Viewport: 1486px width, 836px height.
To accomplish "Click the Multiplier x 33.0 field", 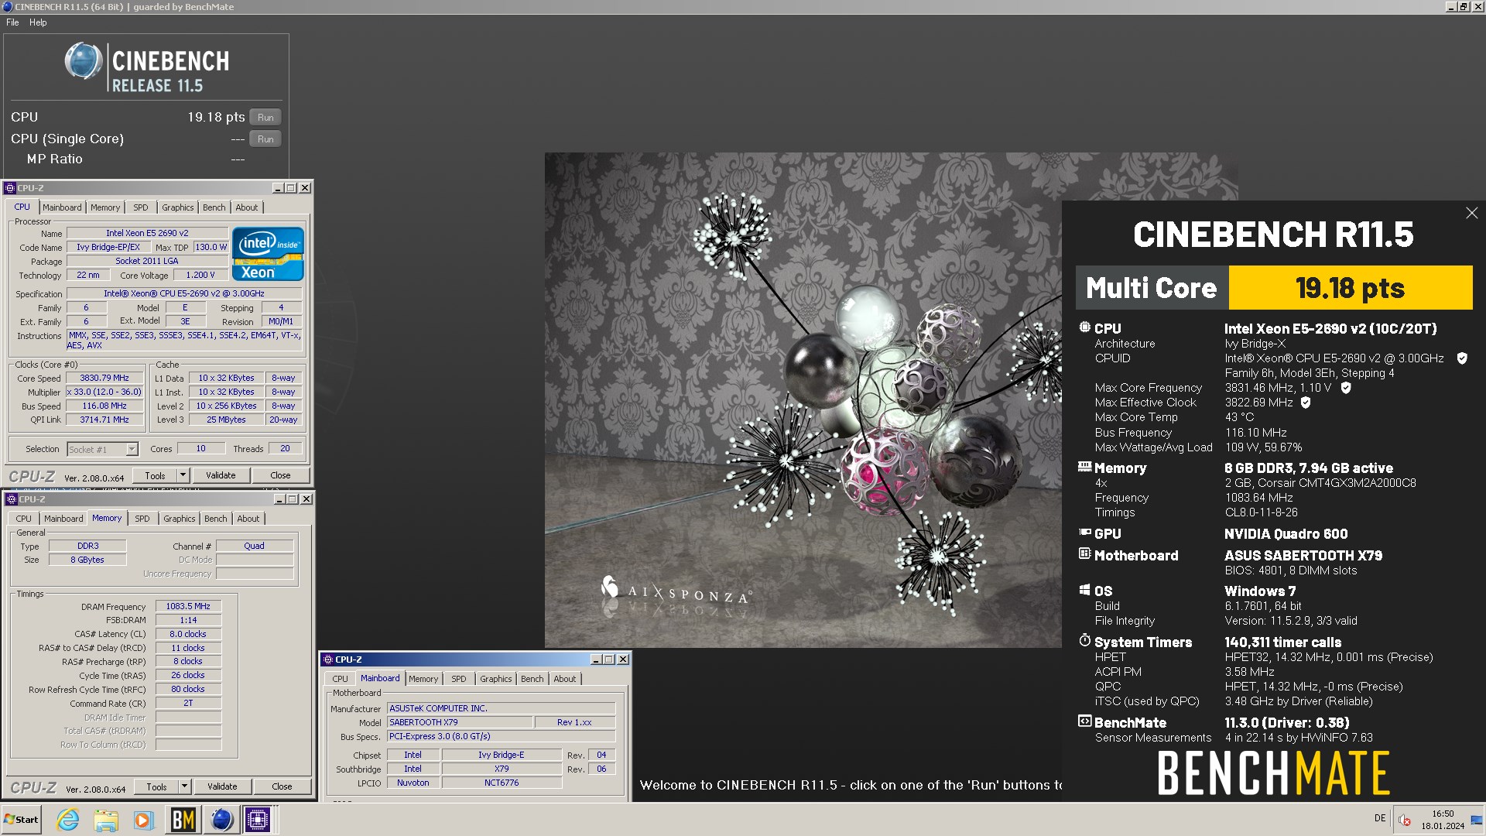I will [x=104, y=392].
